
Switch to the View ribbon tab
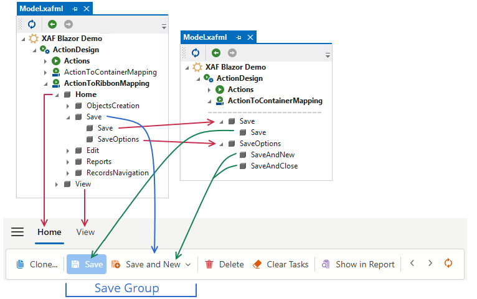pyautogui.click(x=85, y=232)
